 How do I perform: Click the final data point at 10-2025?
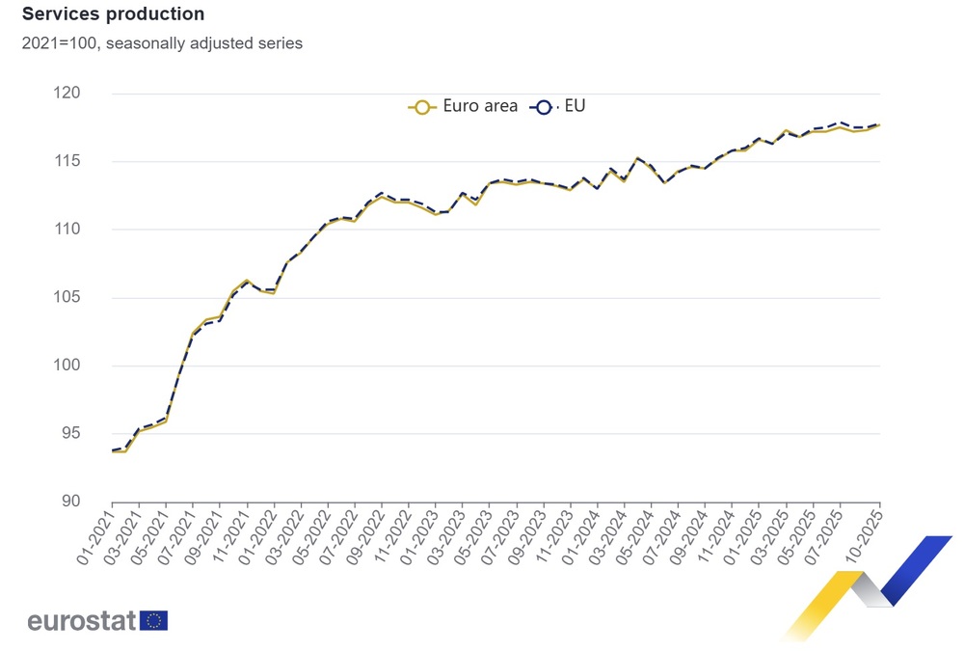click(x=879, y=125)
